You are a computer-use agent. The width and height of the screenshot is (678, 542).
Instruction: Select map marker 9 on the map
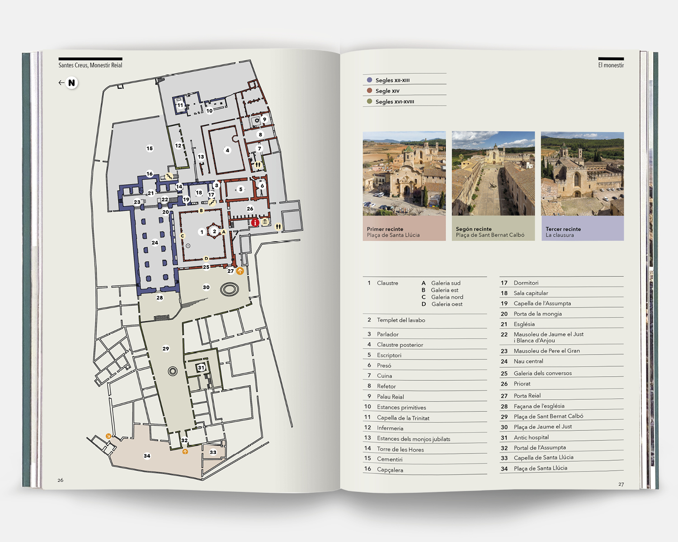[x=264, y=120]
